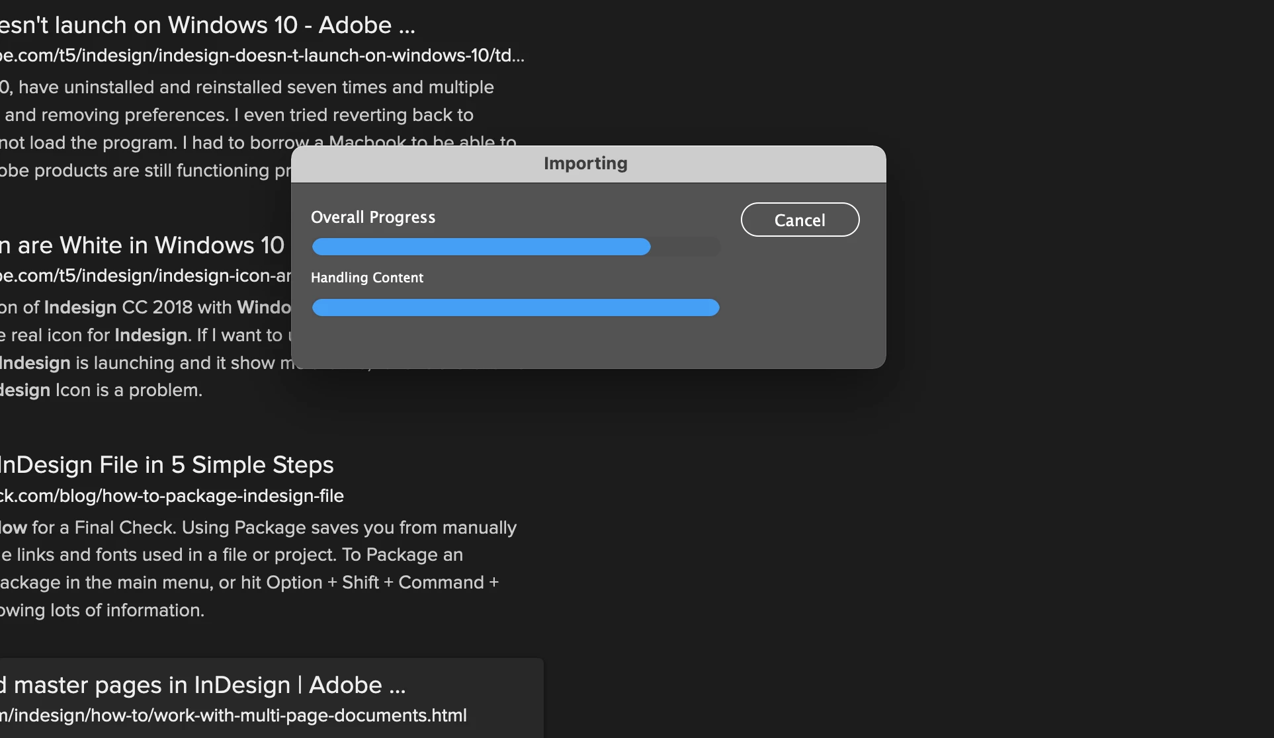Click snippet text about uninstalled and reinstalled

(247, 87)
